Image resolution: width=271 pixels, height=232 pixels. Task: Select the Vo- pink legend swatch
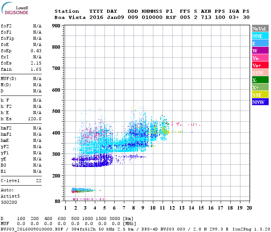pos(260,58)
